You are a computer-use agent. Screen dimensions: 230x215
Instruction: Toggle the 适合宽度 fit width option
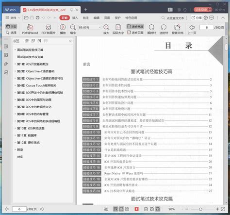[x=135, y=26]
